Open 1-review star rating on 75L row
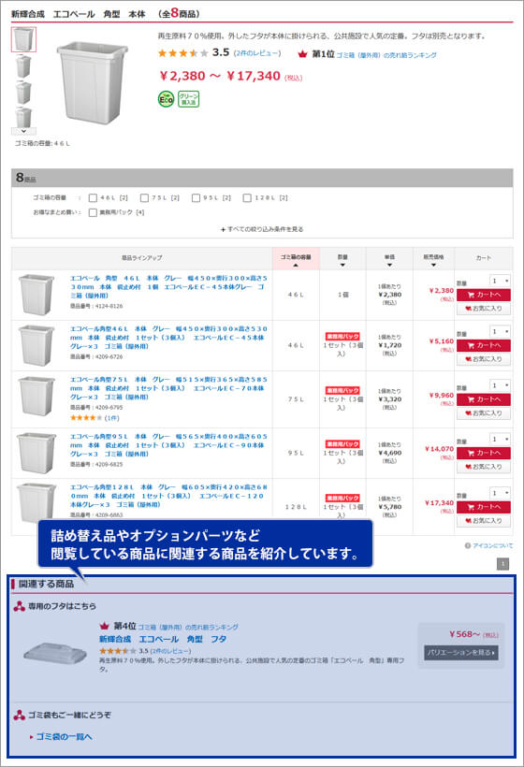This screenshot has width=524, height=767. 95,418
